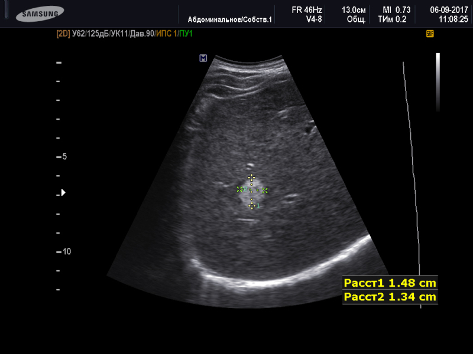This screenshot has width=473, height=354.
Task: Click the Расст1 1.48 cm measurement result
Action: (390, 283)
